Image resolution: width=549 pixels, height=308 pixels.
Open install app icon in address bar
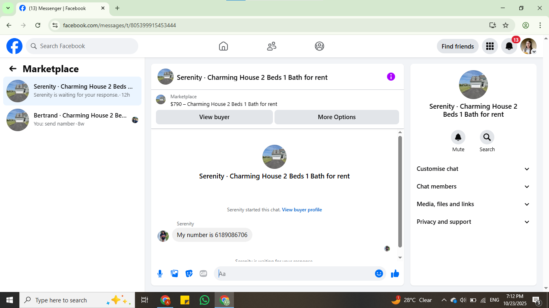tap(493, 25)
